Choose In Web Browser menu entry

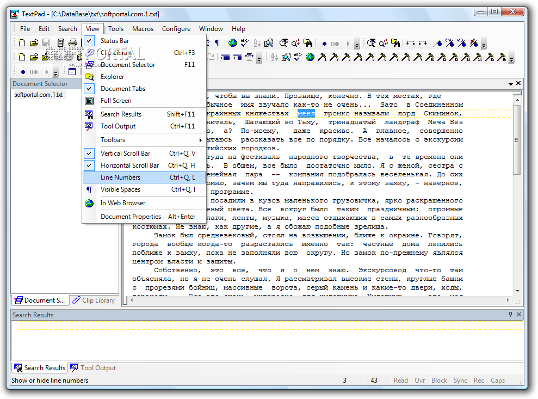(144, 203)
